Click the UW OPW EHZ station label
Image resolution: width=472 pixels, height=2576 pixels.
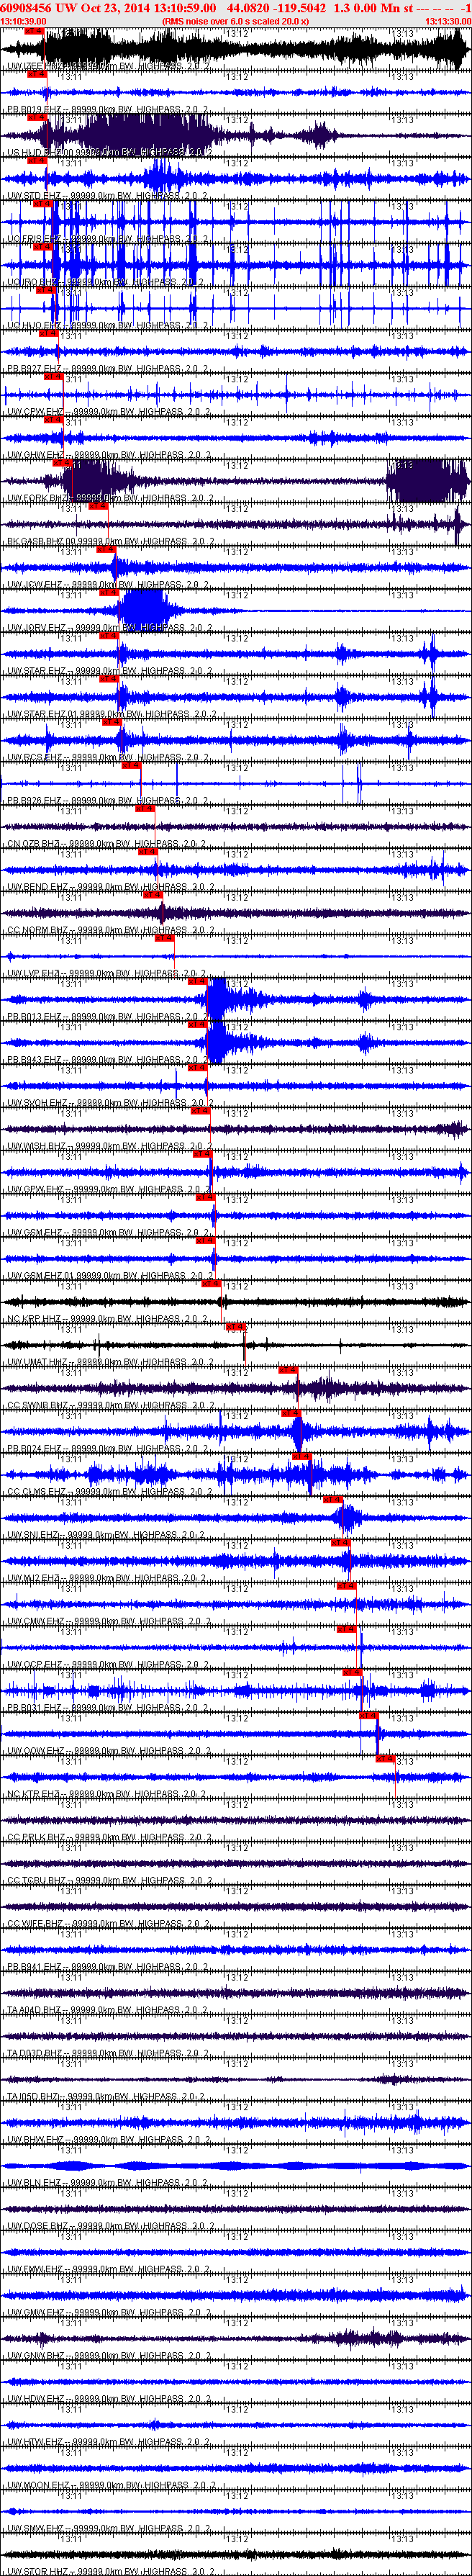pyautogui.click(x=108, y=1189)
